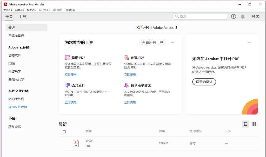
Task: Click the 查看所有工具 button
Action: pos(152,42)
